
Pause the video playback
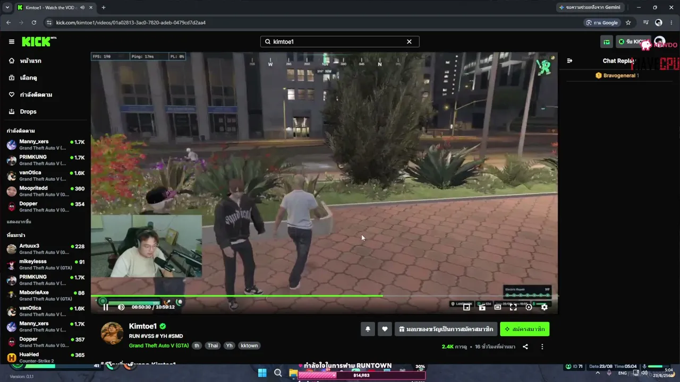coord(106,307)
